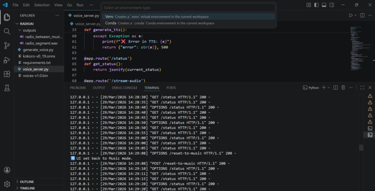Open Explorer Views and More Actions ellipsis
This screenshot has height=191, width=375.
coord(57,15)
